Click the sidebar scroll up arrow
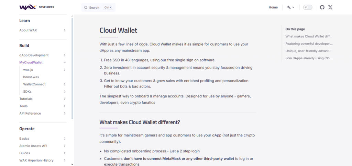The image size is (352, 166). pyautogui.click(x=72, y=16)
